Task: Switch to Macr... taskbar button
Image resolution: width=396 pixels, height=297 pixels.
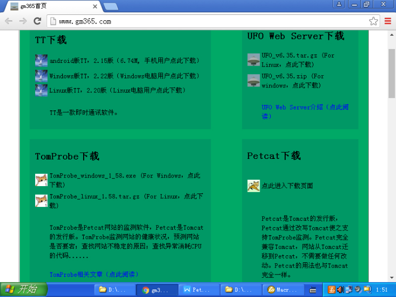Action: (x=283, y=290)
